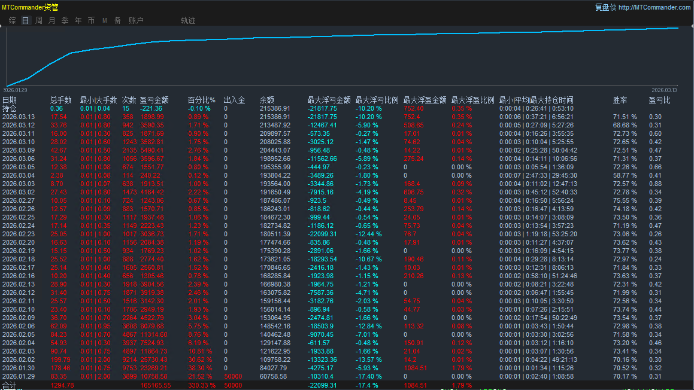Click profit value 25730.43
This screenshot has width=694, height=390.
click(x=153, y=359)
